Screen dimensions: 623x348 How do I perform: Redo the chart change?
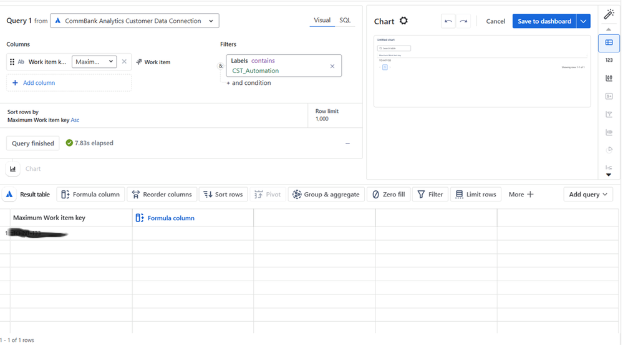tap(463, 21)
